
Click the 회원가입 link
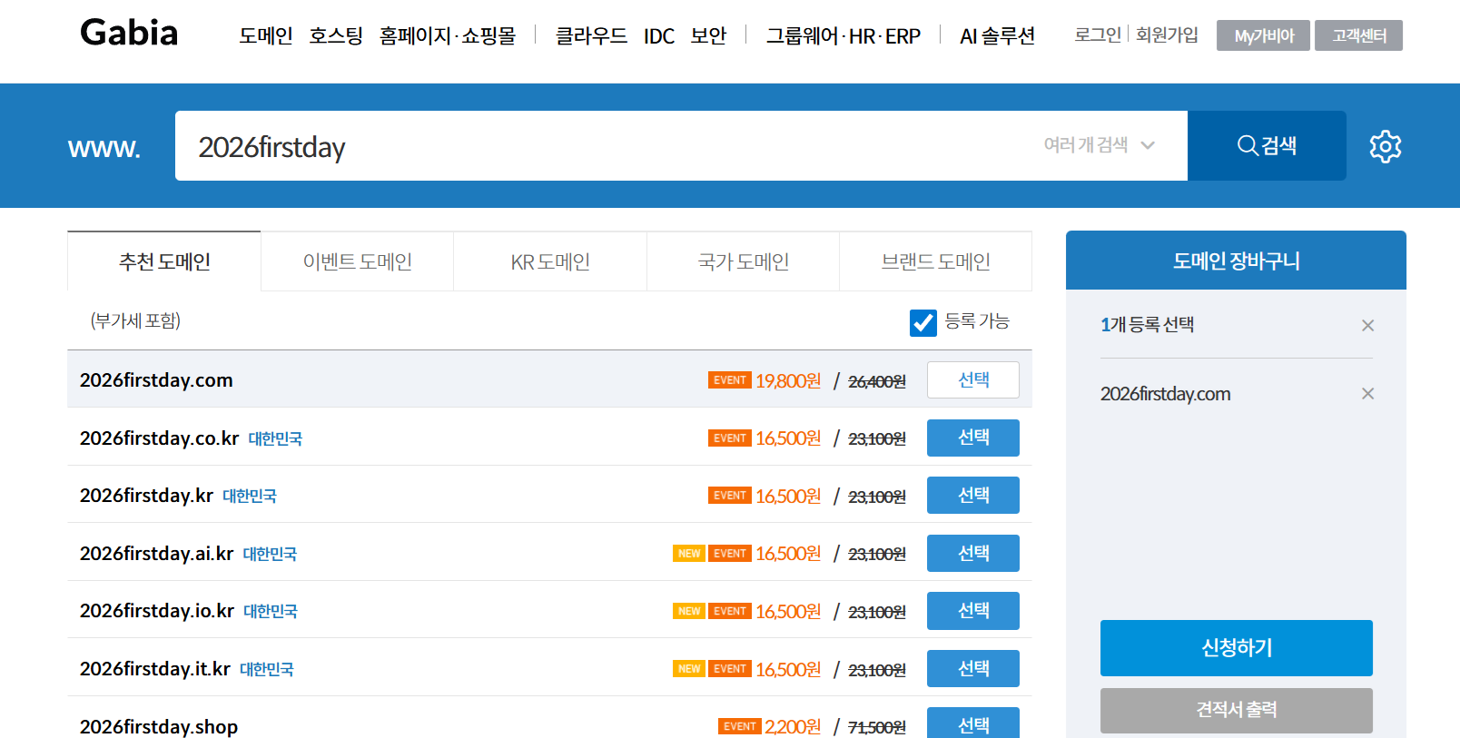coord(1167,34)
